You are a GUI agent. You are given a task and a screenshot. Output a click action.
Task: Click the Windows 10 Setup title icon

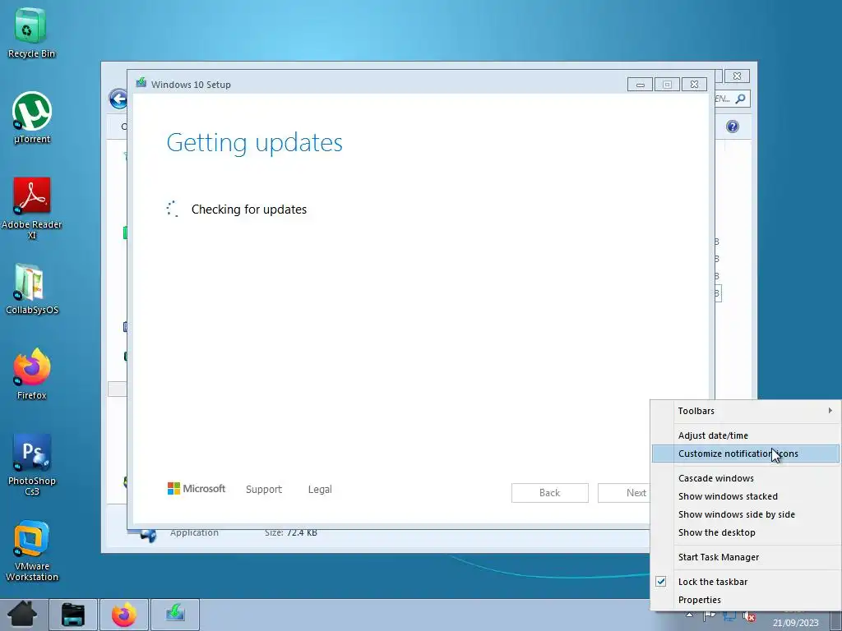pyautogui.click(x=141, y=82)
